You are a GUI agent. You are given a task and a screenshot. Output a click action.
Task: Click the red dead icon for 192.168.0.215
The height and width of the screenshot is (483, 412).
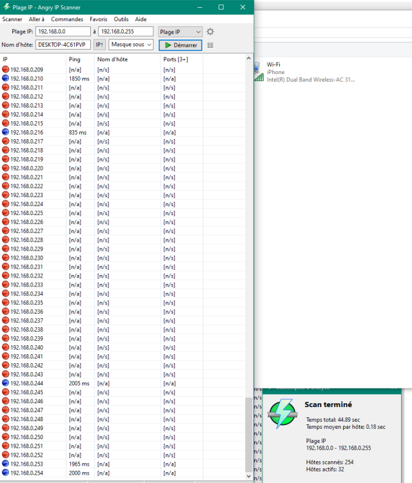click(x=5, y=123)
